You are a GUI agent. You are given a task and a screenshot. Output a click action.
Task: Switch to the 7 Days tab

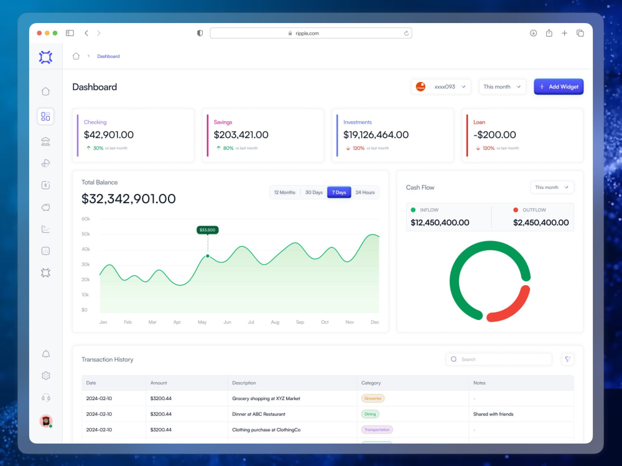click(339, 192)
